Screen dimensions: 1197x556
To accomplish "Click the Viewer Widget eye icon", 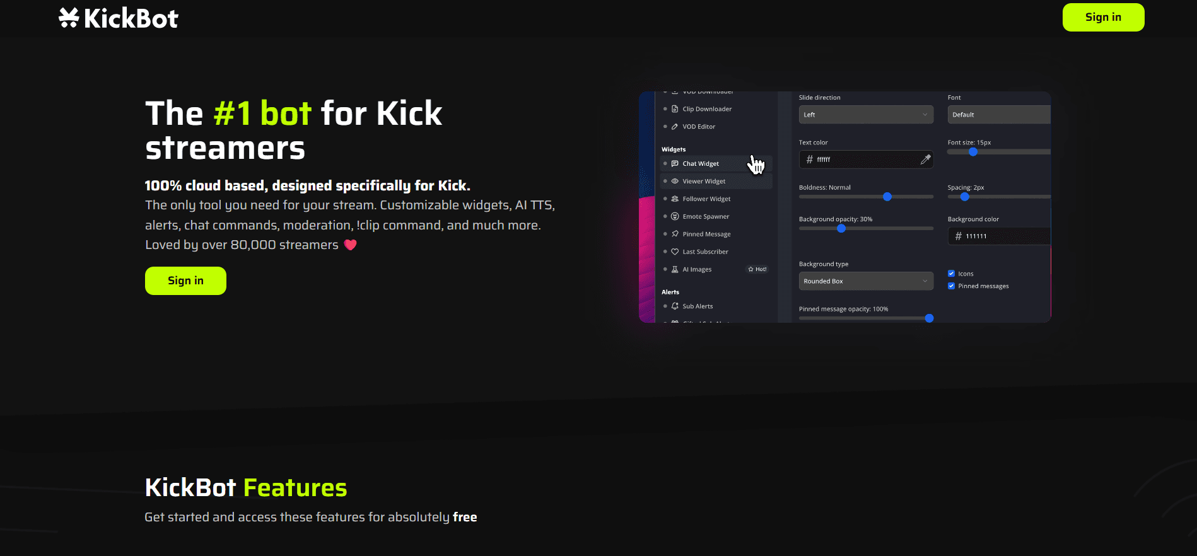I will pyautogui.click(x=675, y=182).
